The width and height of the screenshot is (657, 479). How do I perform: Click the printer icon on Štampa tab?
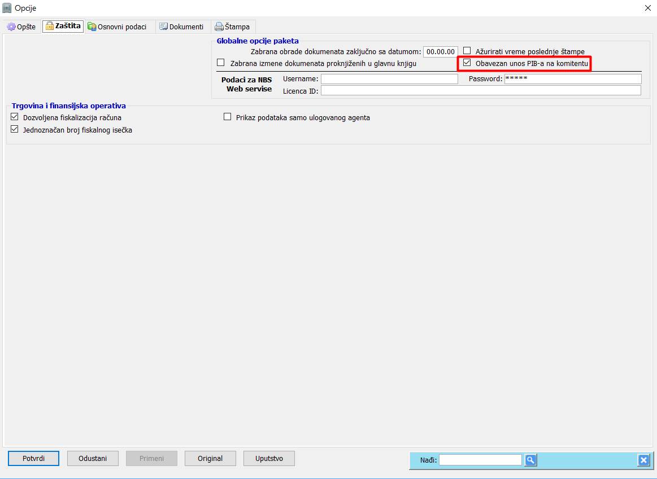[x=219, y=27]
